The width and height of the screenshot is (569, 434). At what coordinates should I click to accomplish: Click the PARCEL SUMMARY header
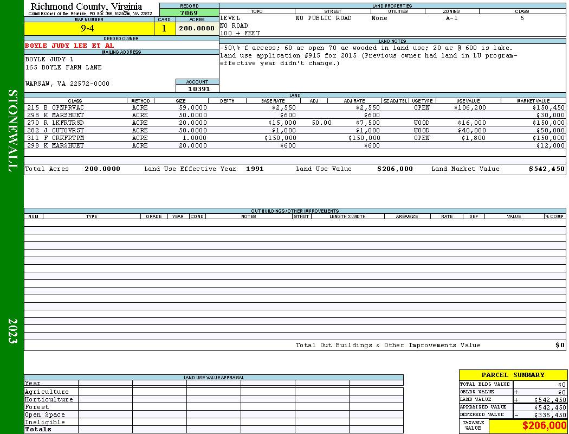point(513,375)
